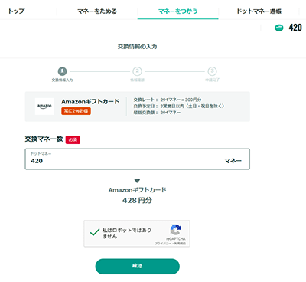Toggle the reCAPTCHA 私はロボットではありません checkbox
This screenshot has height=282, width=306.
(95, 233)
